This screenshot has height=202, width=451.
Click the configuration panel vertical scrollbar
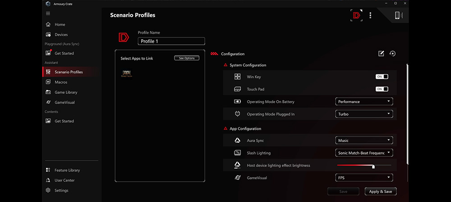click(x=407, y=115)
